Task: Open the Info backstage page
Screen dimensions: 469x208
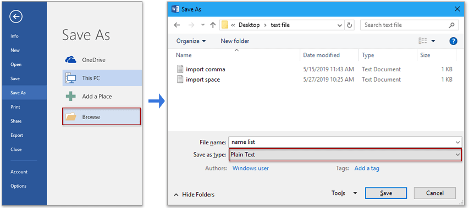Action: point(14,36)
